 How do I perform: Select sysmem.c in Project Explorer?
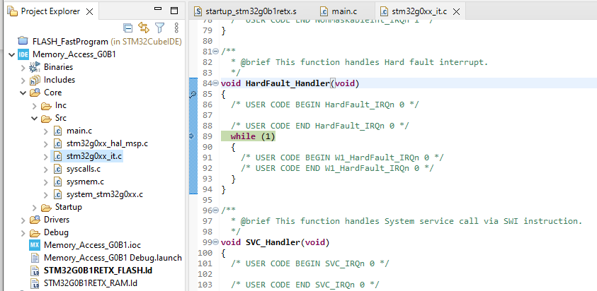(85, 182)
